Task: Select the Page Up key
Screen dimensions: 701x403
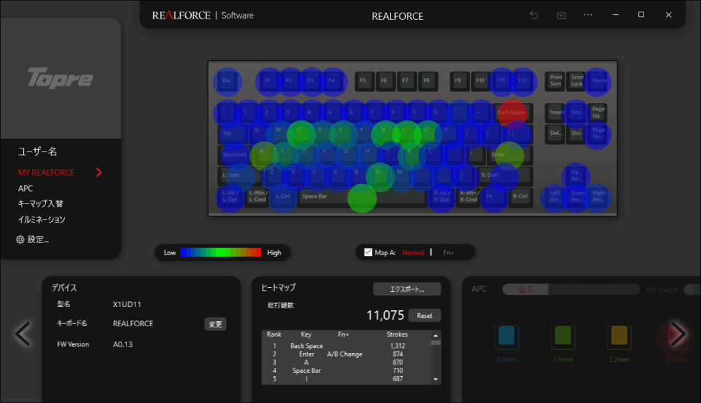Action: coord(597,113)
